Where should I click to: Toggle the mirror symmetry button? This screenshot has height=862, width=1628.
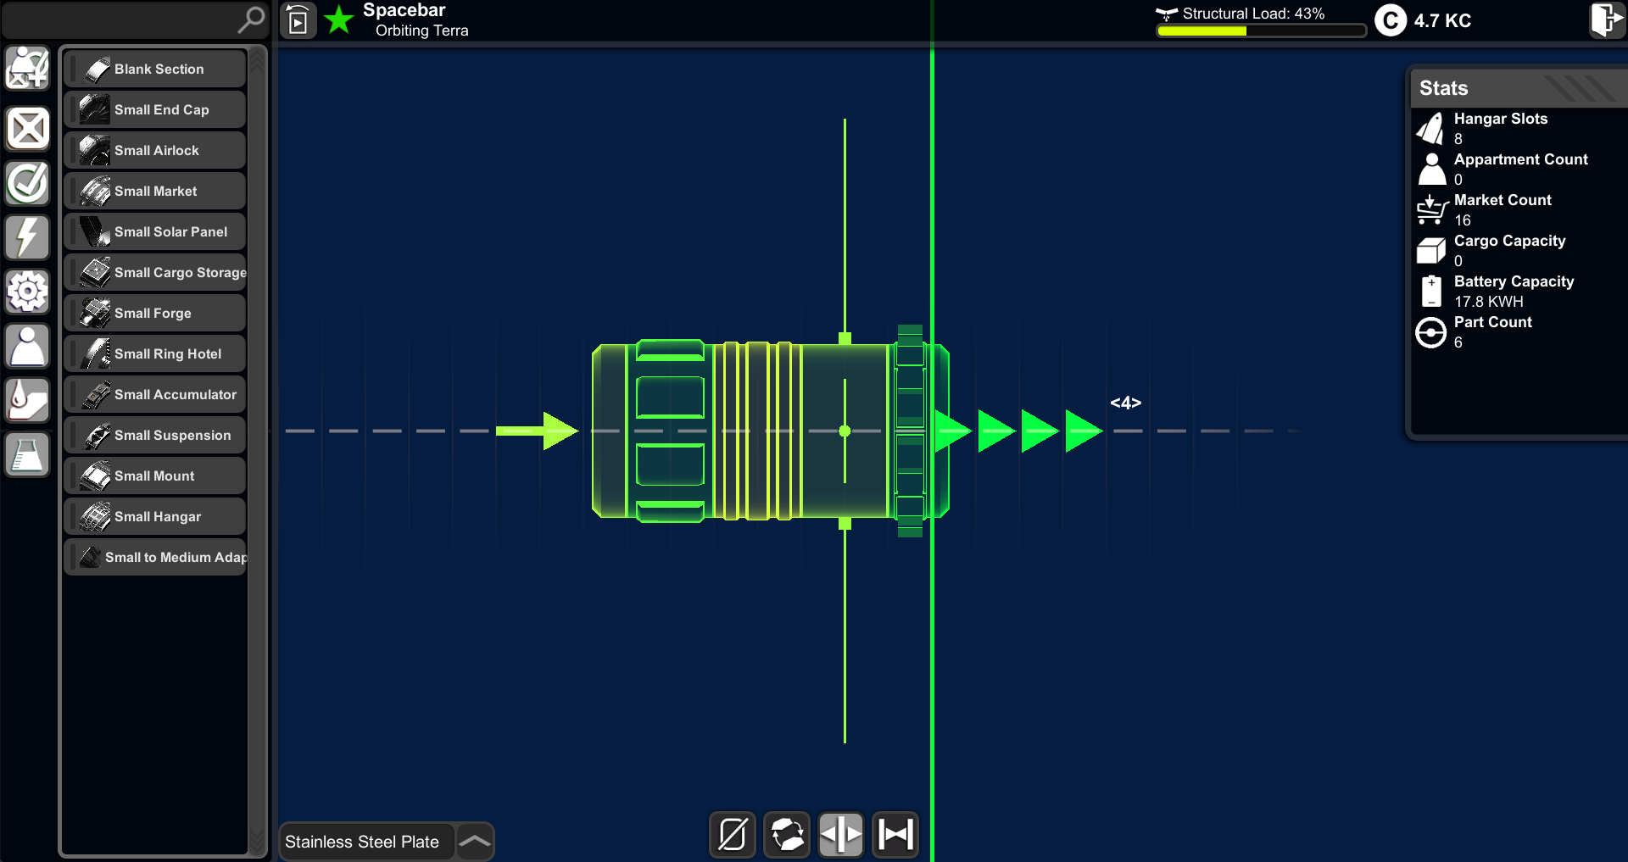point(841,835)
